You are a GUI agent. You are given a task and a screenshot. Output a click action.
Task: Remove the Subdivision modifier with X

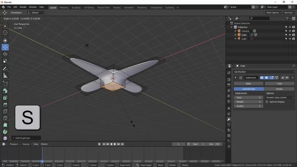tap(293, 78)
